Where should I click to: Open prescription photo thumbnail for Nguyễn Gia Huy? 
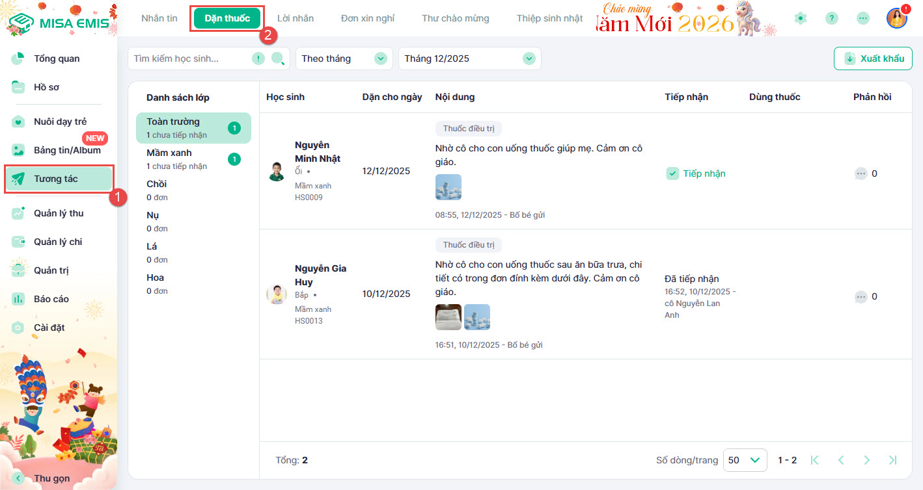point(448,317)
